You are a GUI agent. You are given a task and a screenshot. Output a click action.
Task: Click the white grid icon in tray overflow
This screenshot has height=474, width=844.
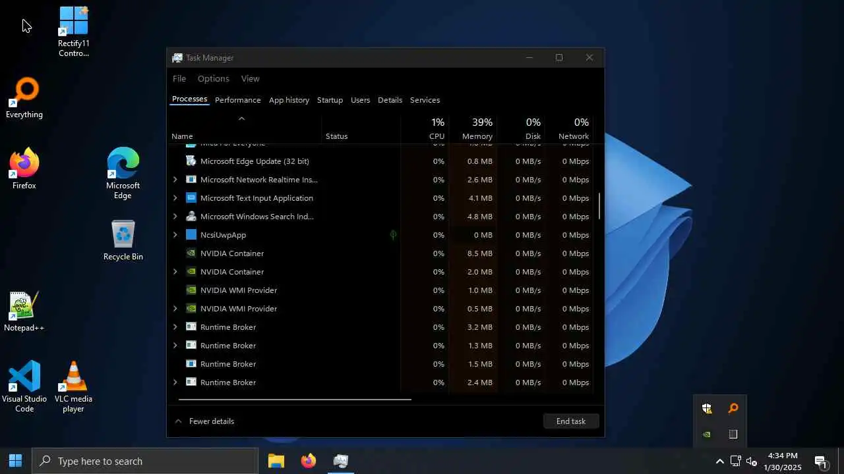pos(733,434)
